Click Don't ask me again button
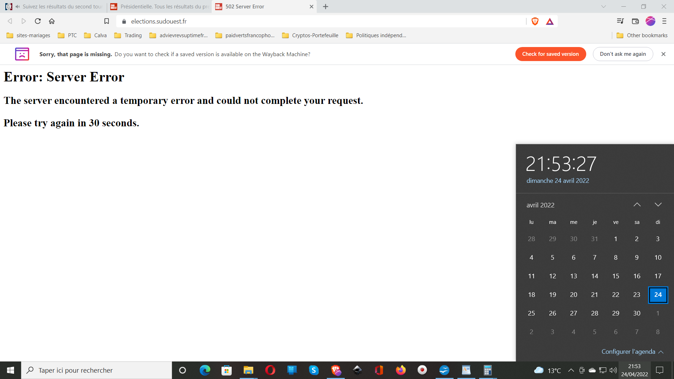This screenshot has height=379, width=674. coord(622,54)
